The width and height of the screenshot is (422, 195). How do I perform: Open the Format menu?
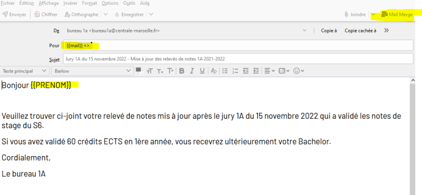[x=90, y=3]
